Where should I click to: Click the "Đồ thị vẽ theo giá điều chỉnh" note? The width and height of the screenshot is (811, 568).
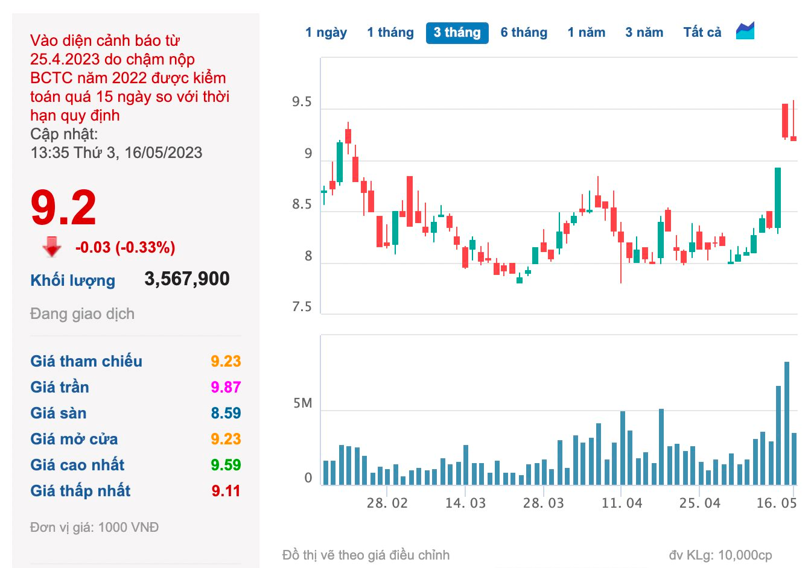pyautogui.click(x=366, y=555)
